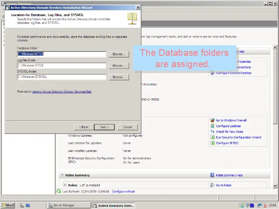Maximize the Server Manager window
This screenshot has height=209, width=279.
pos(270,3)
